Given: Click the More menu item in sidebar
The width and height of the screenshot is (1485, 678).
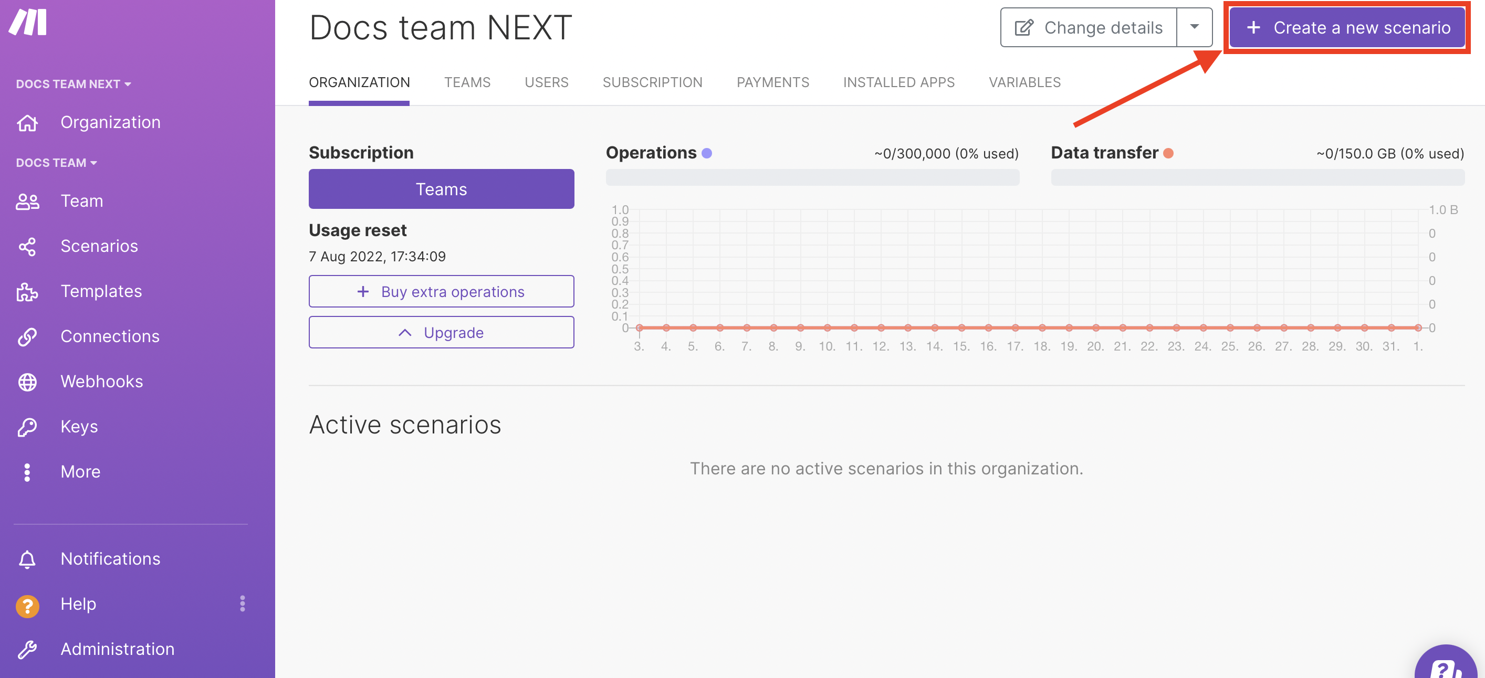Looking at the screenshot, I should (80, 471).
